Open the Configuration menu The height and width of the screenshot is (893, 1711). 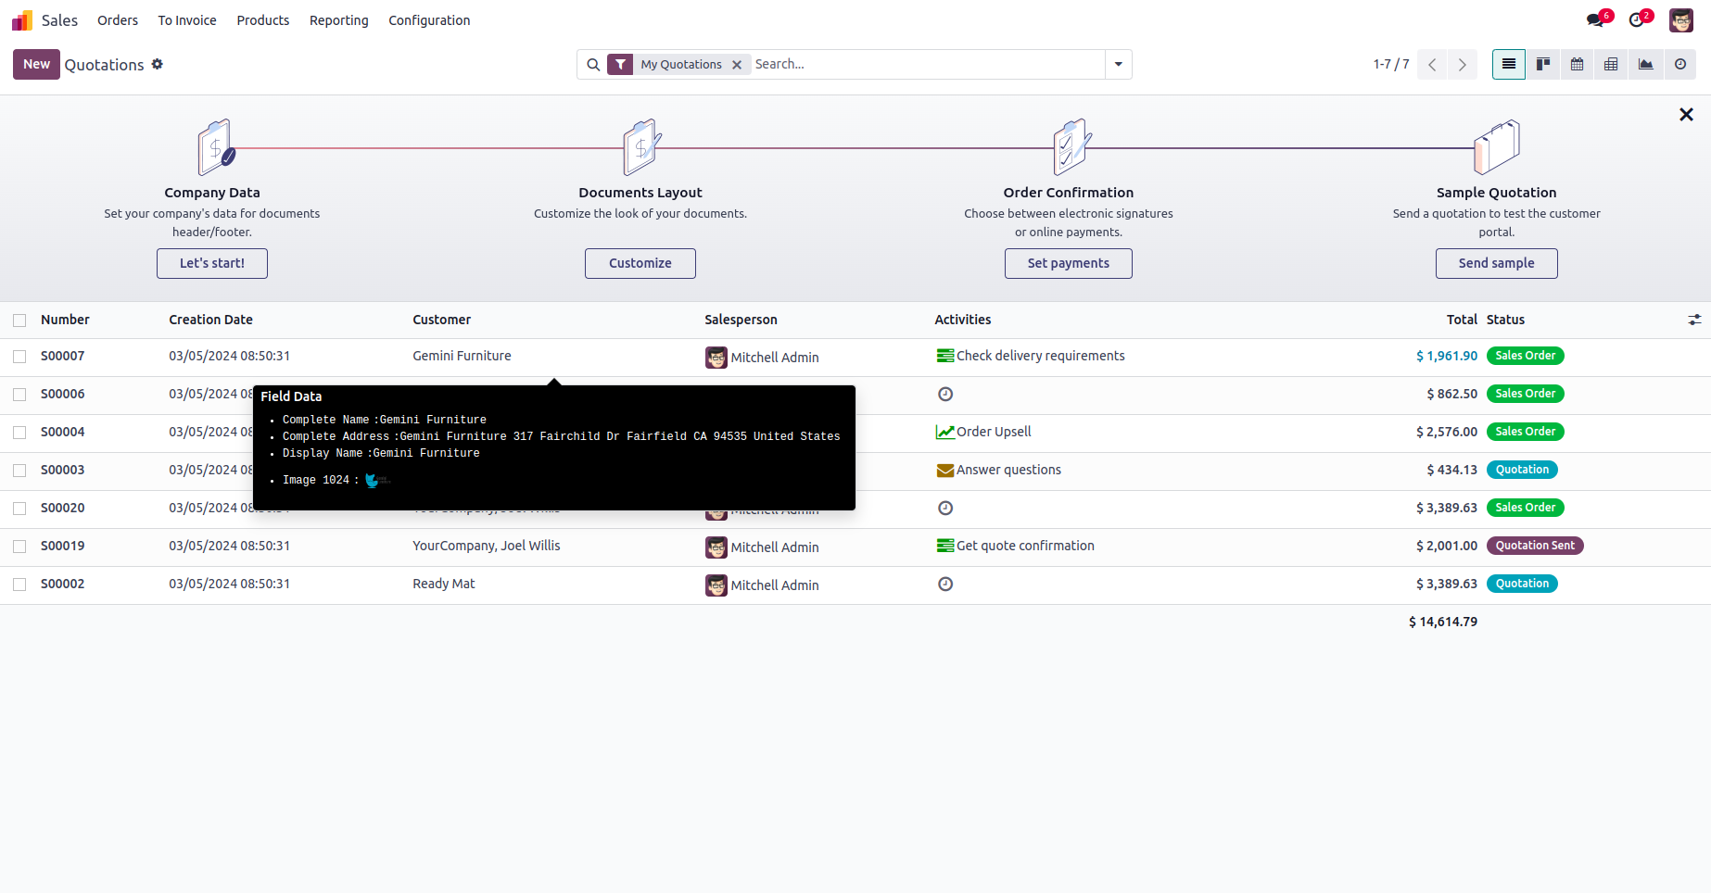(429, 20)
